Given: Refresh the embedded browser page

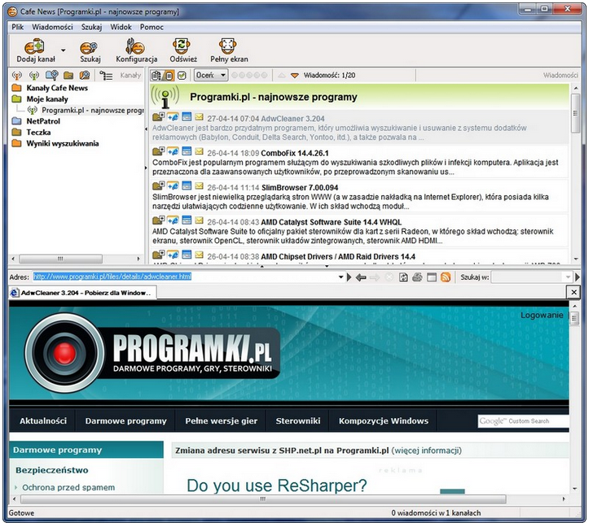Looking at the screenshot, I should pos(403,277).
